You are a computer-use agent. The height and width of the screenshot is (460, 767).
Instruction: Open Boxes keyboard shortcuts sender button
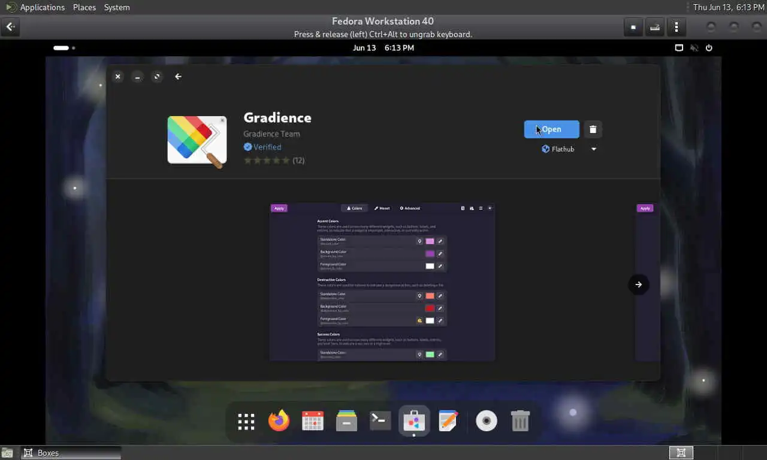655,27
